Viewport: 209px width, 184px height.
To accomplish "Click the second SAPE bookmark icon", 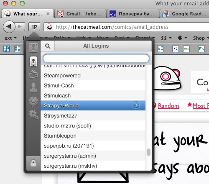I will [x=18, y=49].
